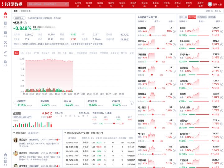Click the 刷新 refresh icon
224x168 pixels.
(x=212, y=11)
